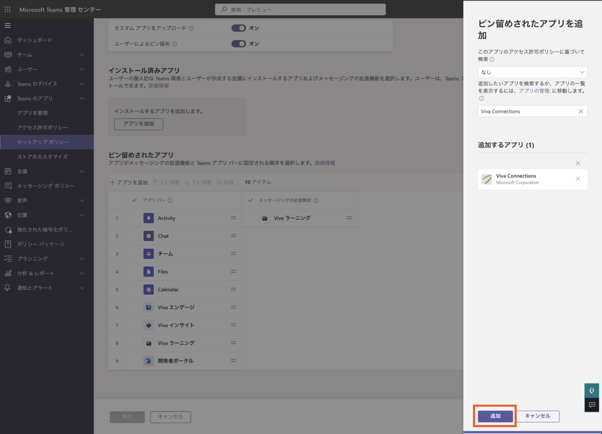
Task: Open the app launcher waffle icon
Action: (x=8, y=10)
